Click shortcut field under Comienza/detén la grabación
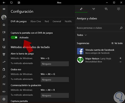 point(55,95)
